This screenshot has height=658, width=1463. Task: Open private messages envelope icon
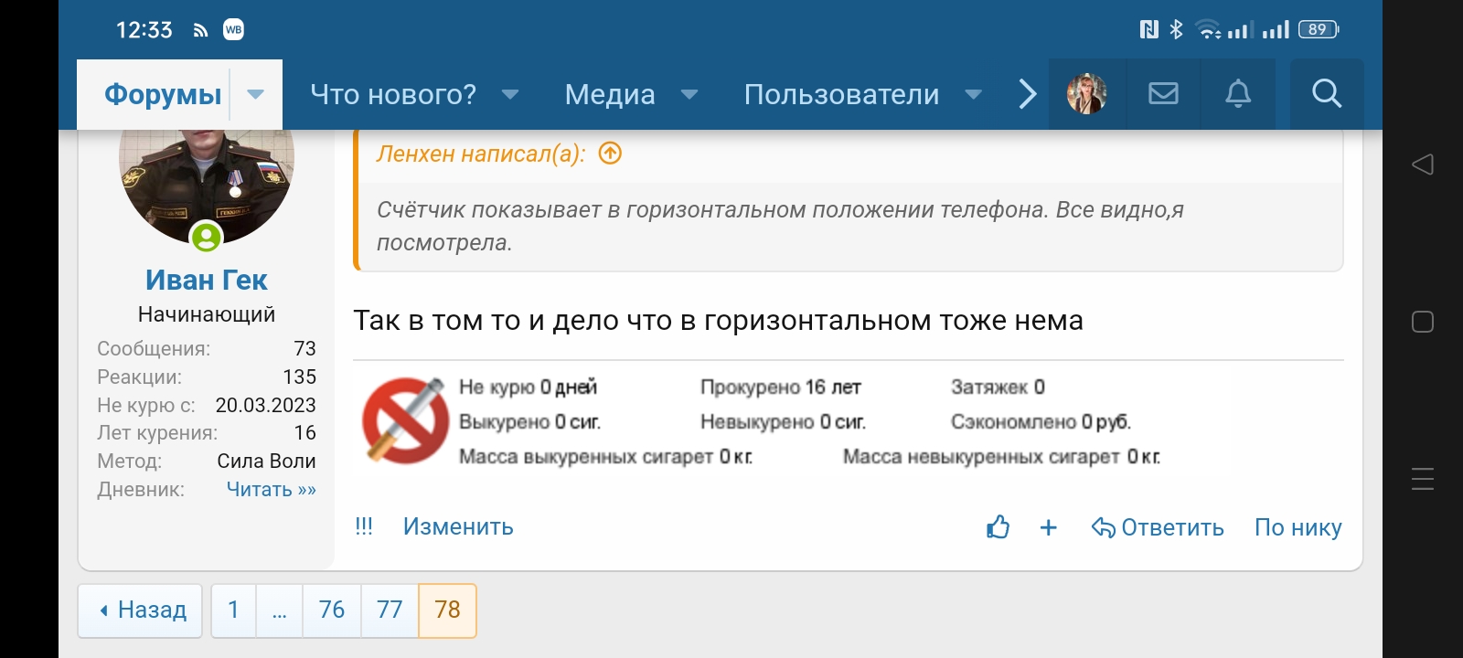1163,93
